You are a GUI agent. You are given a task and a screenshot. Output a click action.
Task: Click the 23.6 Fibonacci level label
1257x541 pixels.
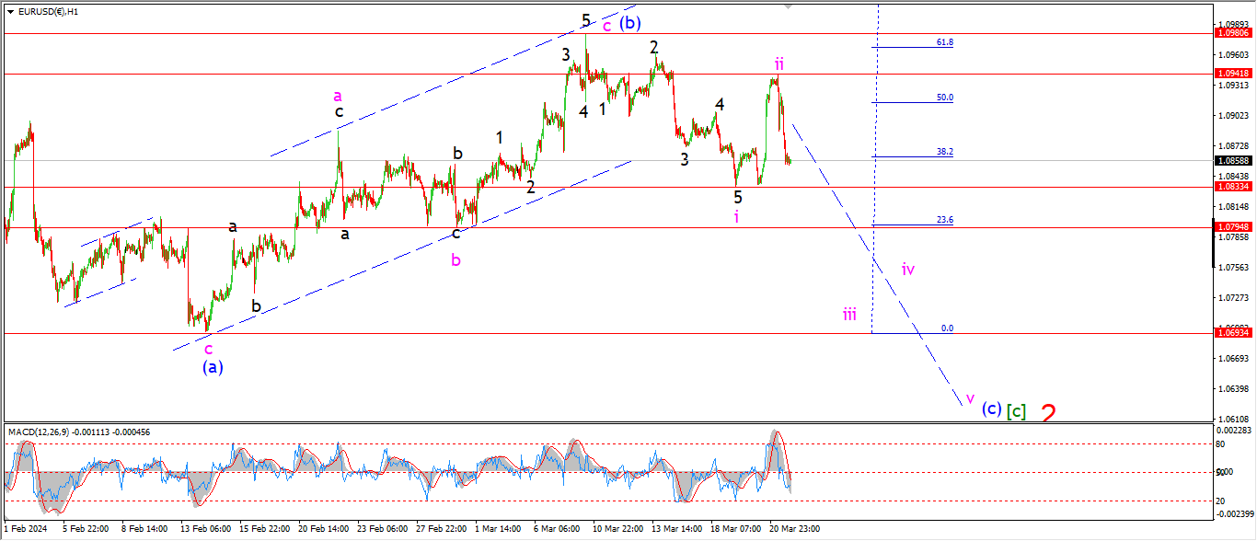coord(944,220)
